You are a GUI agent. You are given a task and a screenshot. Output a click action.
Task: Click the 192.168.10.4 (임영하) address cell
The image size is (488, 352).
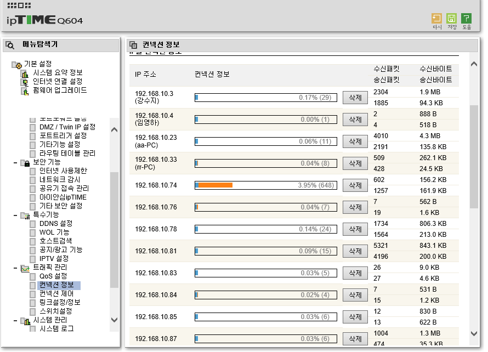[x=154, y=119]
